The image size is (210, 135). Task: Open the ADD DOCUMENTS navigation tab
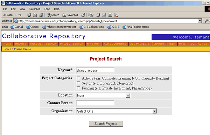[115, 44]
